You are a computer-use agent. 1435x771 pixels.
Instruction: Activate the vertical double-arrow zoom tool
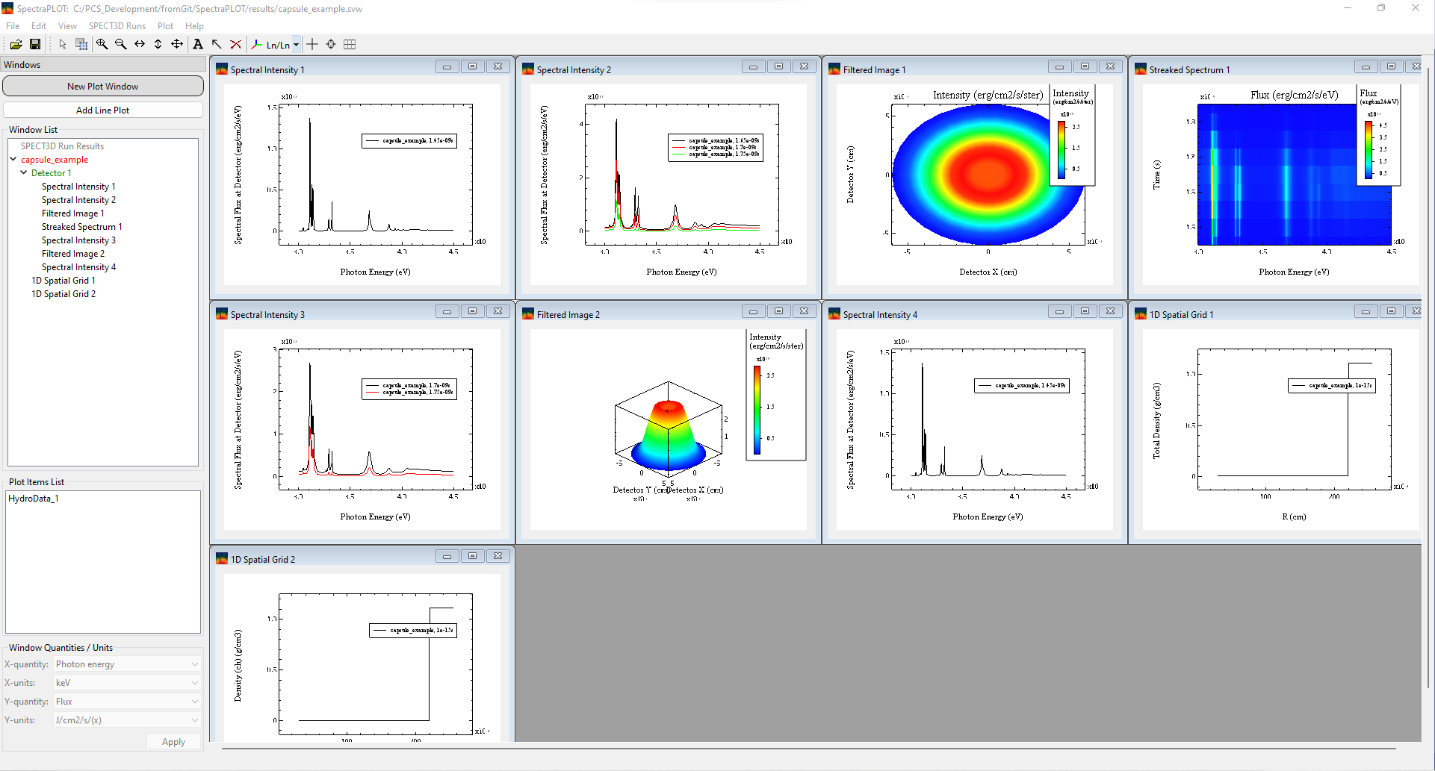[158, 45]
